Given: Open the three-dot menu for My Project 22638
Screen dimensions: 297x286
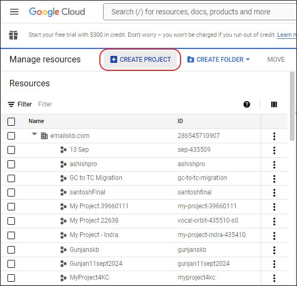Looking at the screenshot, I should coord(274,221).
